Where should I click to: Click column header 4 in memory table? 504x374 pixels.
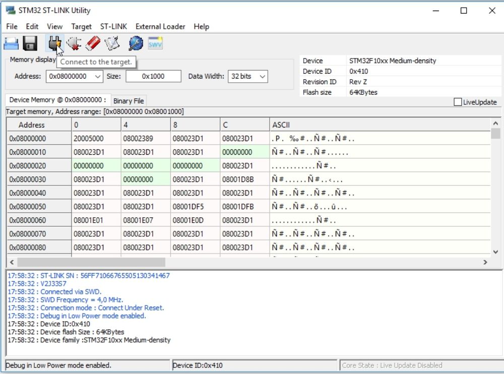(146, 125)
